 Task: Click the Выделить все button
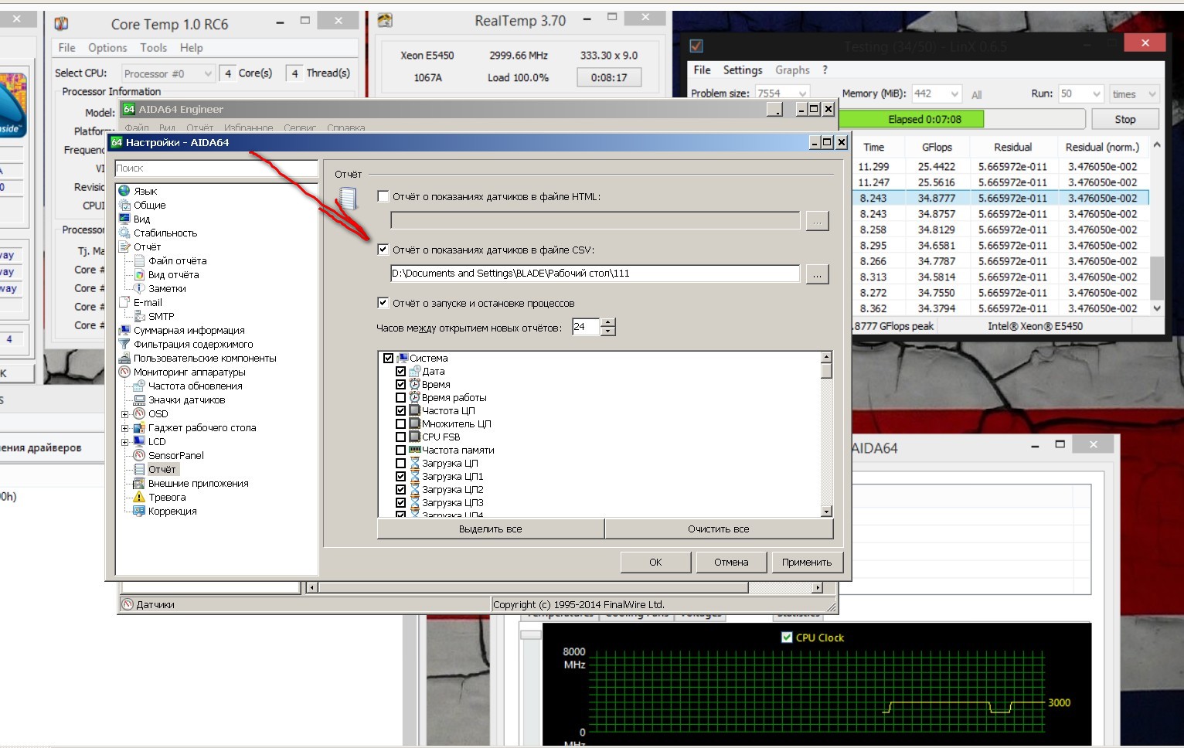pos(491,529)
